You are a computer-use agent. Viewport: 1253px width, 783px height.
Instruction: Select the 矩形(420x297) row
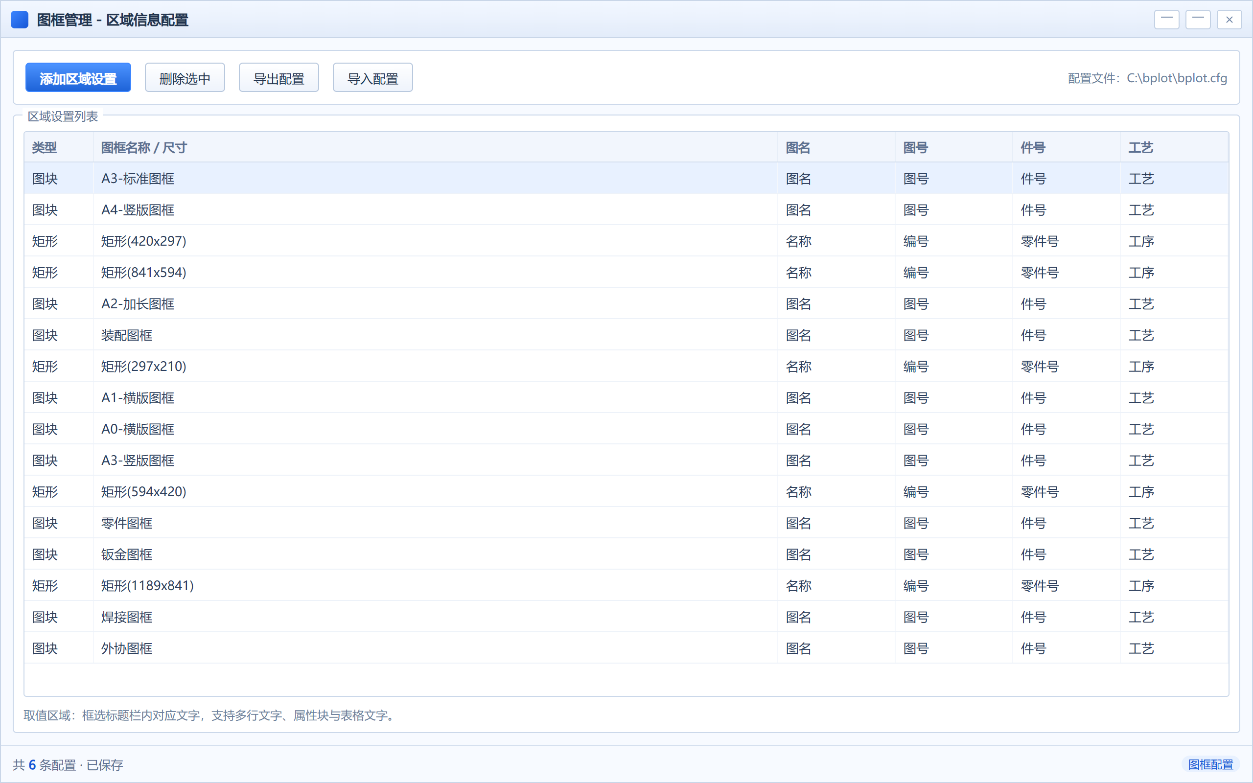pos(626,241)
